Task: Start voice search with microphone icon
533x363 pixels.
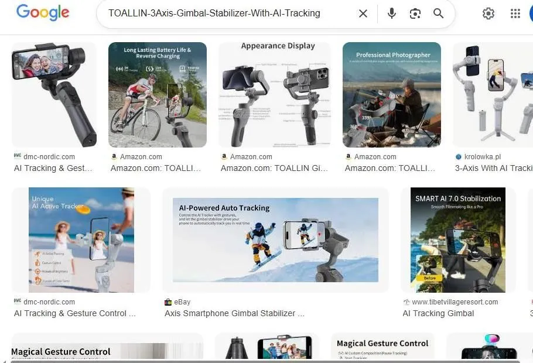Action: (392, 13)
